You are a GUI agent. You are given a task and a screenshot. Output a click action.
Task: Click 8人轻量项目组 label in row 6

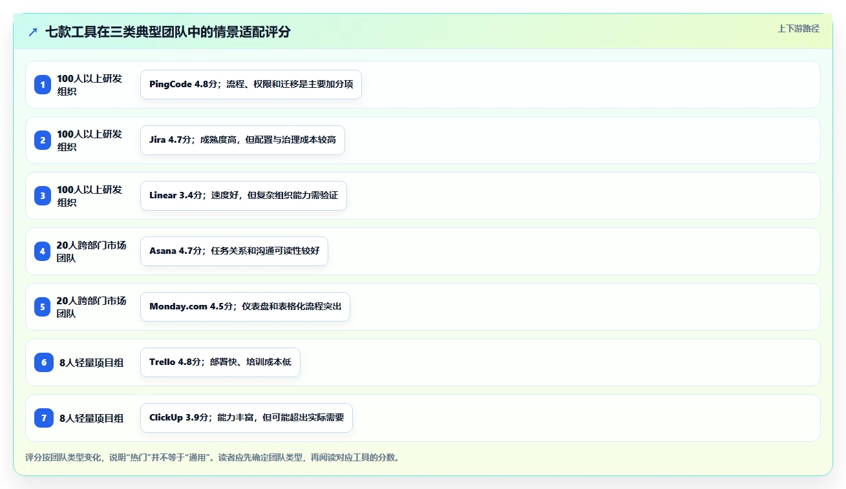point(91,363)
